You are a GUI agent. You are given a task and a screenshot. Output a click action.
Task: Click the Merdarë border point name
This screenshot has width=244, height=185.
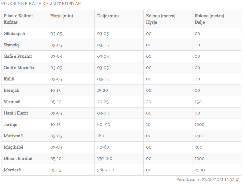[x=12, y=170]
